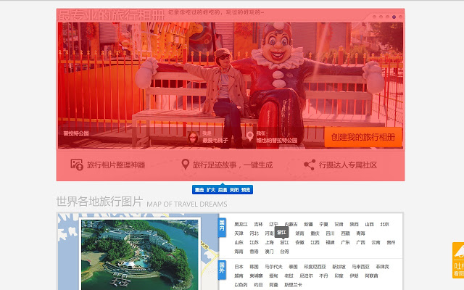
Task: Click 预览 in the blue selection toolbar
Action: [246, 190]
